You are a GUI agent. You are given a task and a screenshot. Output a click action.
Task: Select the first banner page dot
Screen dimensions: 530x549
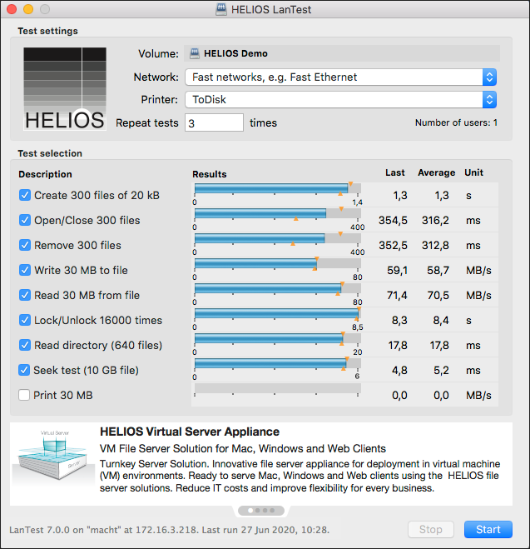pyautogui.click(x=250, y=511)
